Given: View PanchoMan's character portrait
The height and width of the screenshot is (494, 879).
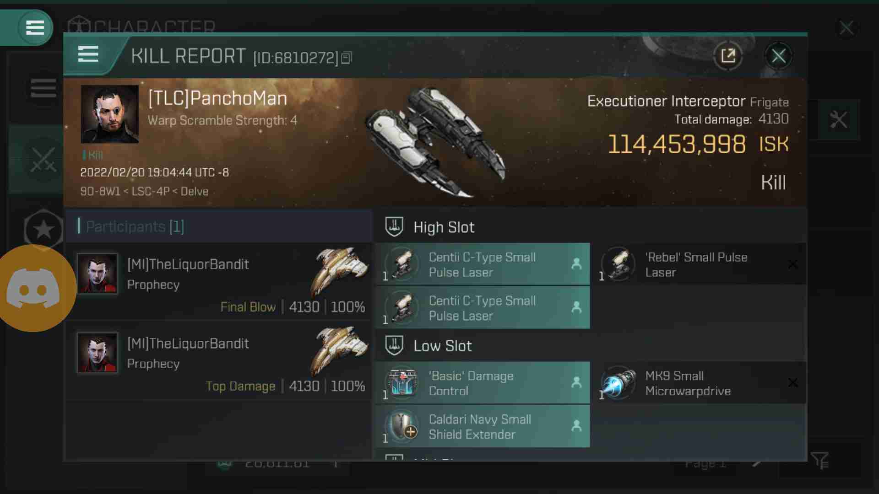Looking at the screenshot, I should pyautogui.click(x=110, y=114).
